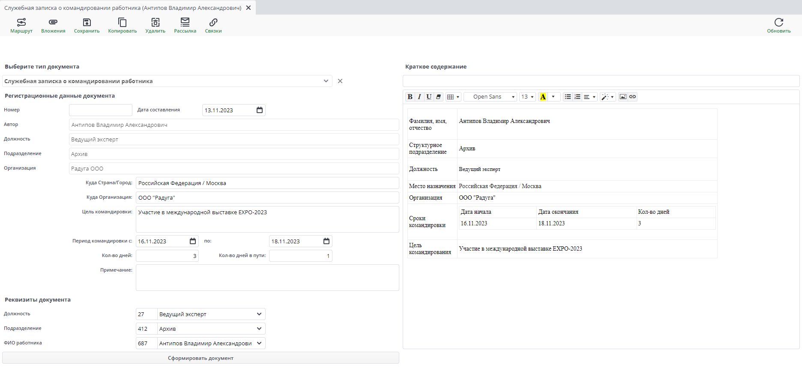The width and height of the screenshot is (802, 368).
Task: Toggle bold formatting in editor
Action: click(x=410, y=97)
